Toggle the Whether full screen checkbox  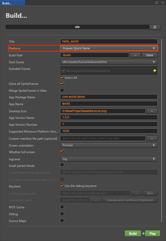point(62,151)
